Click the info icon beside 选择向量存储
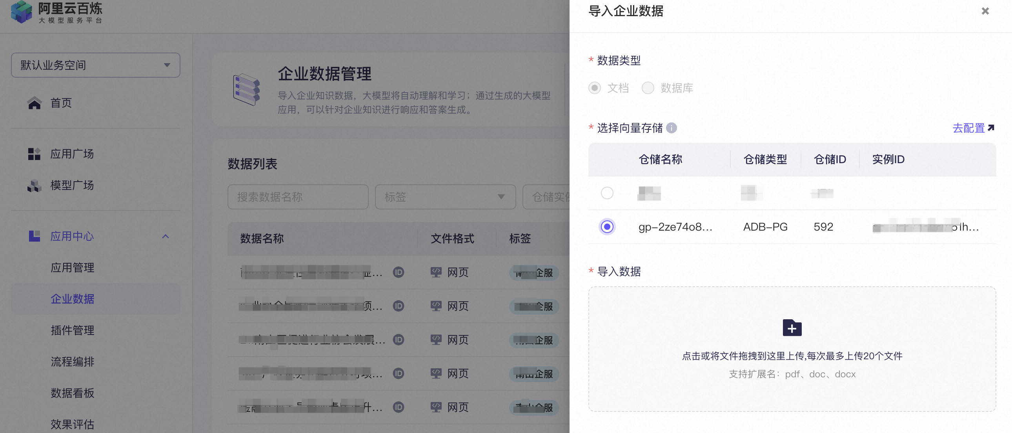Image resolution: width=1012 pixels, height=433 pixels. point(672,128)
